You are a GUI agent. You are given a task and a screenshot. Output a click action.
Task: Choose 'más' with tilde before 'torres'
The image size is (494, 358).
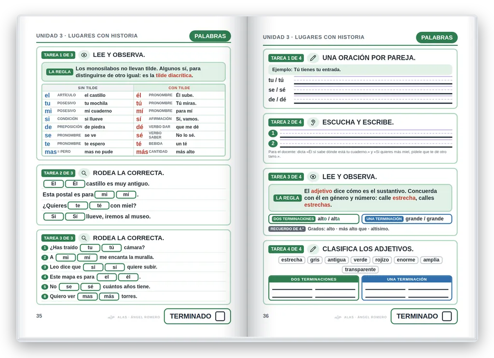coord(109,297)
